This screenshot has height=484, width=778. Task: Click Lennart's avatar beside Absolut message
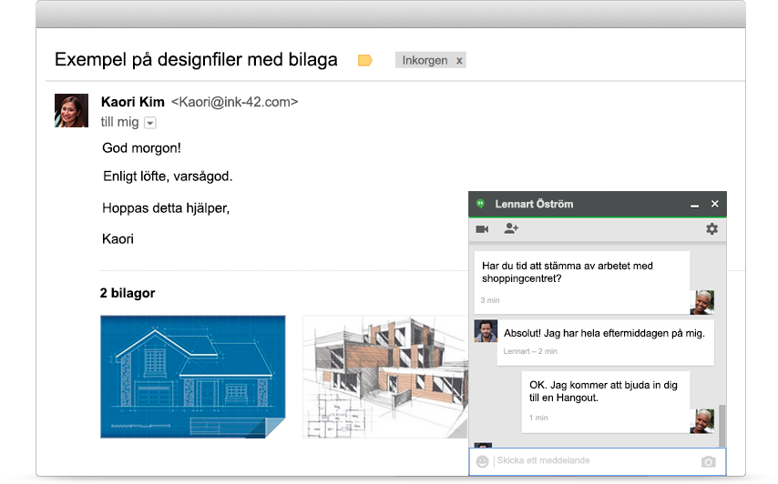486,331
